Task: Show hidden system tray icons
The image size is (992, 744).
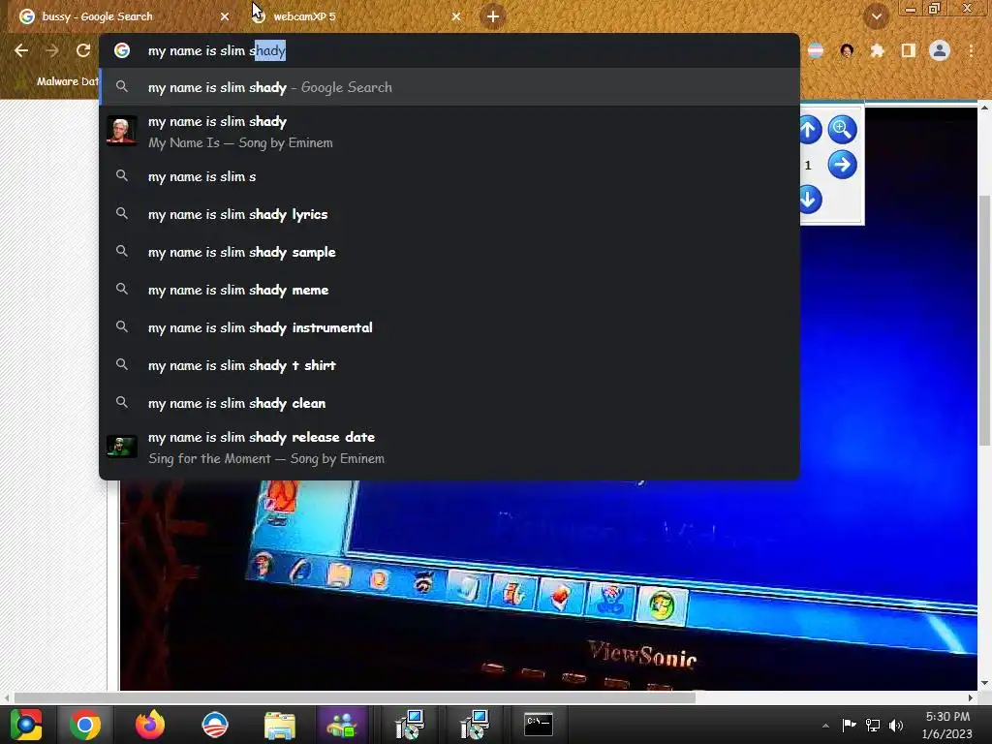Action: click(825, 725)
